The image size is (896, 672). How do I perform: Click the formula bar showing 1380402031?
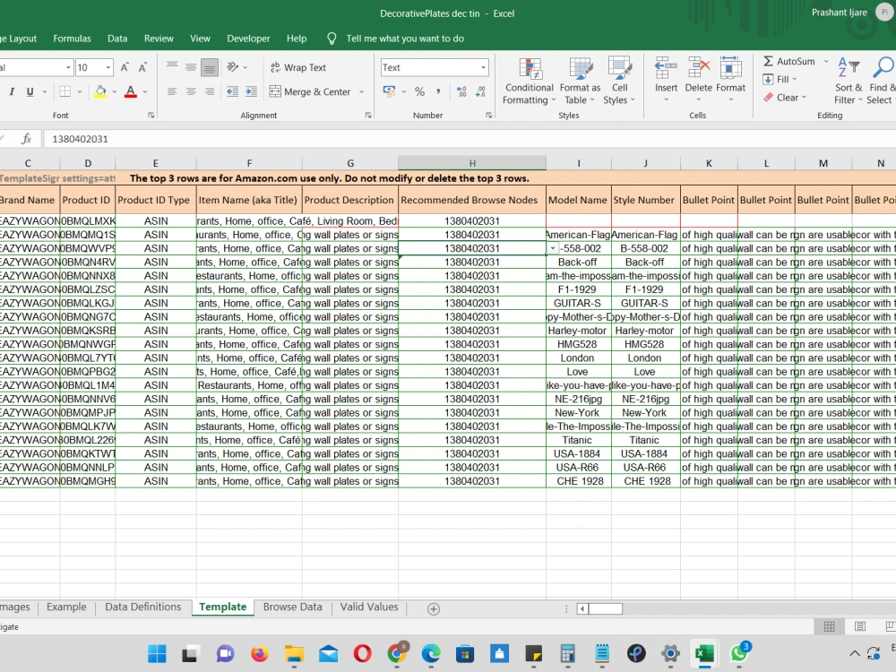pos(469,139)
